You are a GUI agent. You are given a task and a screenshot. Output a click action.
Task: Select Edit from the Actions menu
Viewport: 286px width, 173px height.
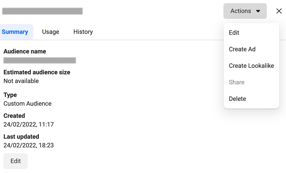[x=234, y=33]
